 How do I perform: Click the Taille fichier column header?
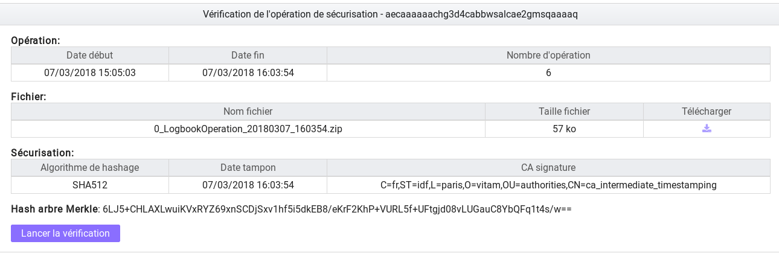(564, 111)
